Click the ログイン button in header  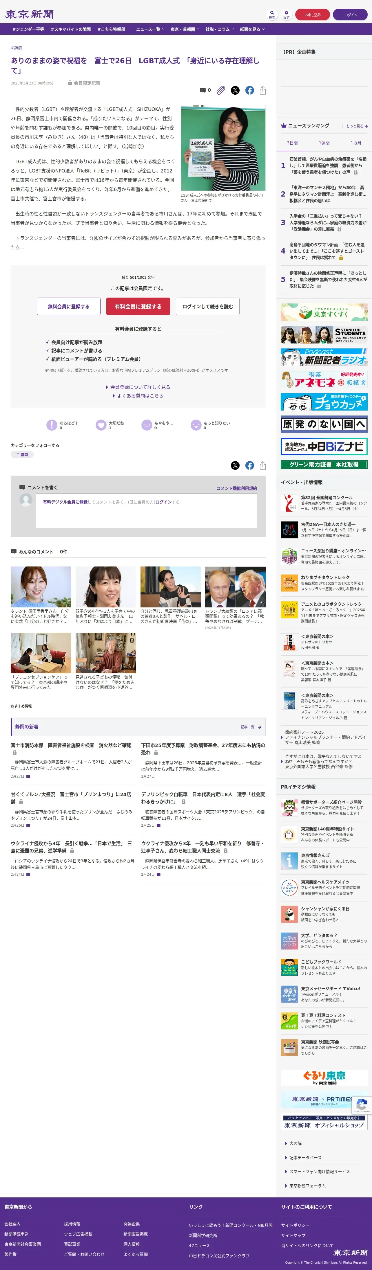tap(351, 14)
